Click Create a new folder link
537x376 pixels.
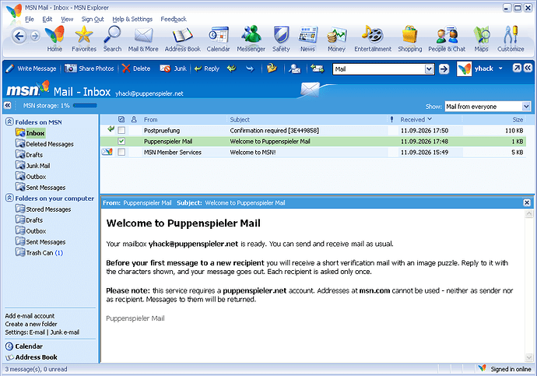31,324
